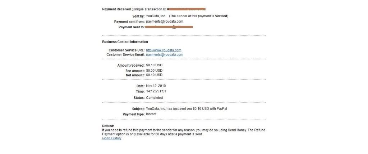Click the Subject line about PayPal payment
Viewport: 368px width, 154px height.
187,109
